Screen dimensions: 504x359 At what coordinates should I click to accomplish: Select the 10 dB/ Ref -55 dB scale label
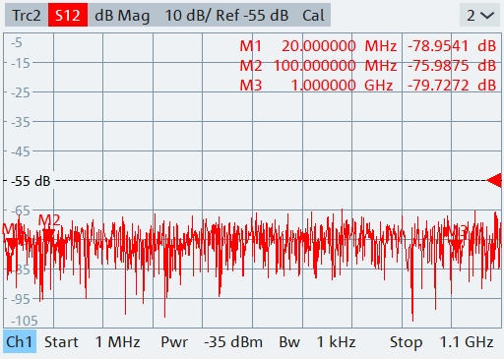click(226, 16)
